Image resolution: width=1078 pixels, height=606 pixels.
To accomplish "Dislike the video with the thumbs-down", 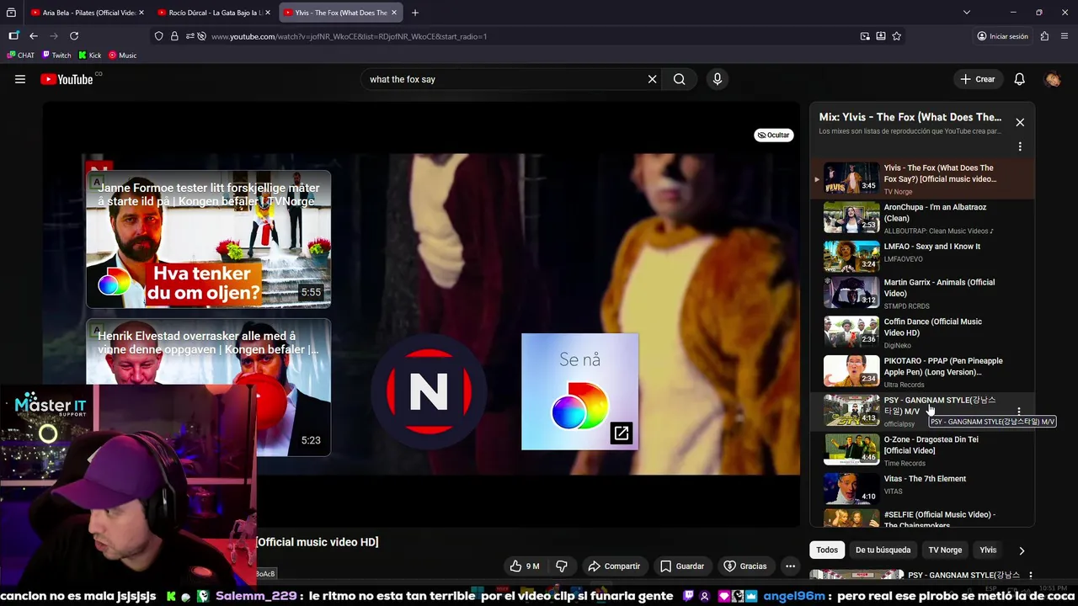I will pos(561,566).
